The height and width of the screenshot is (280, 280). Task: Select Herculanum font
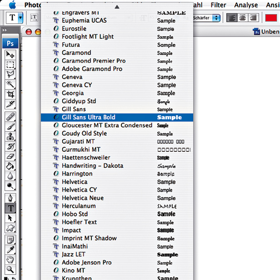pyautogui.click(x=117, y=206)
